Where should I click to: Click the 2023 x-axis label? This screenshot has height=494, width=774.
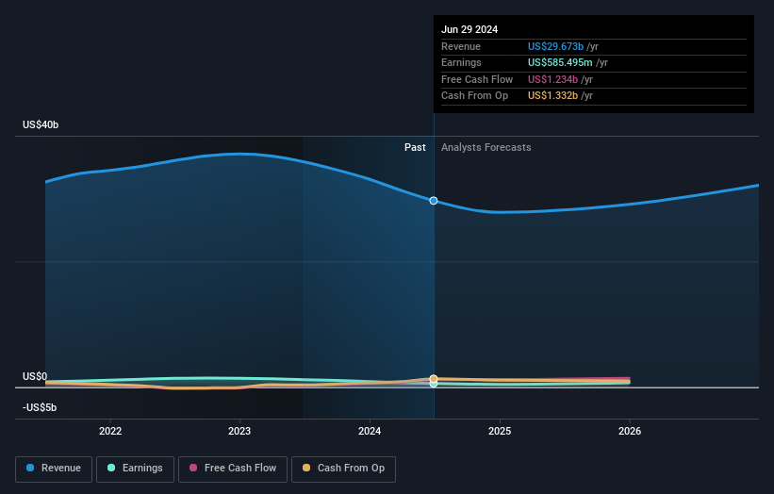239,431
